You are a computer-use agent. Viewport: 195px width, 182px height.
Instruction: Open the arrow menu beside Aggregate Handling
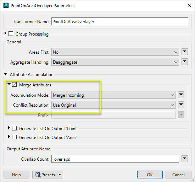pos(185,62)
